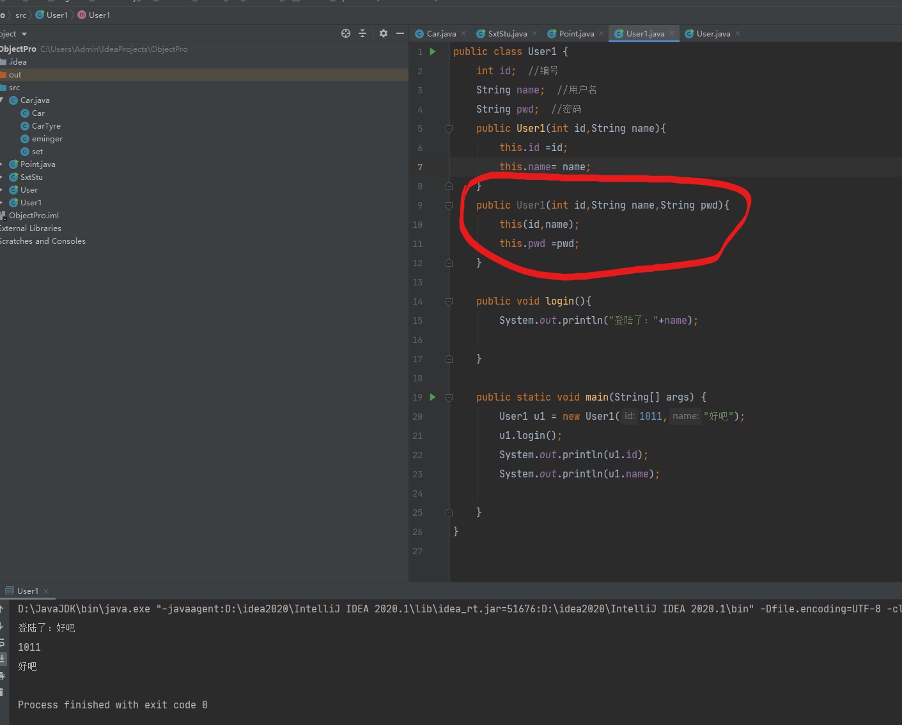
Task: Click fold end marker on line 17
Action: 449,359
